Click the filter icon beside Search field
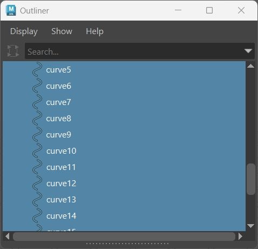The width and height of the screenshot is (258, 249). point(13,51)
